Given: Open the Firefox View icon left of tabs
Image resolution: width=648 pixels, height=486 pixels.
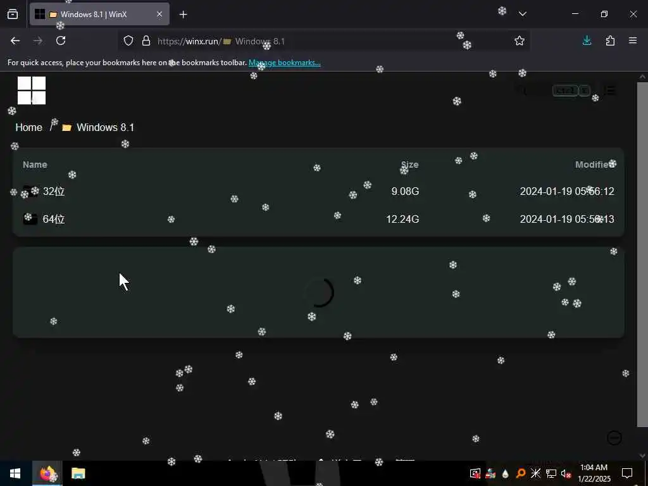Looking at the screenshot, I should click(13, 14).
